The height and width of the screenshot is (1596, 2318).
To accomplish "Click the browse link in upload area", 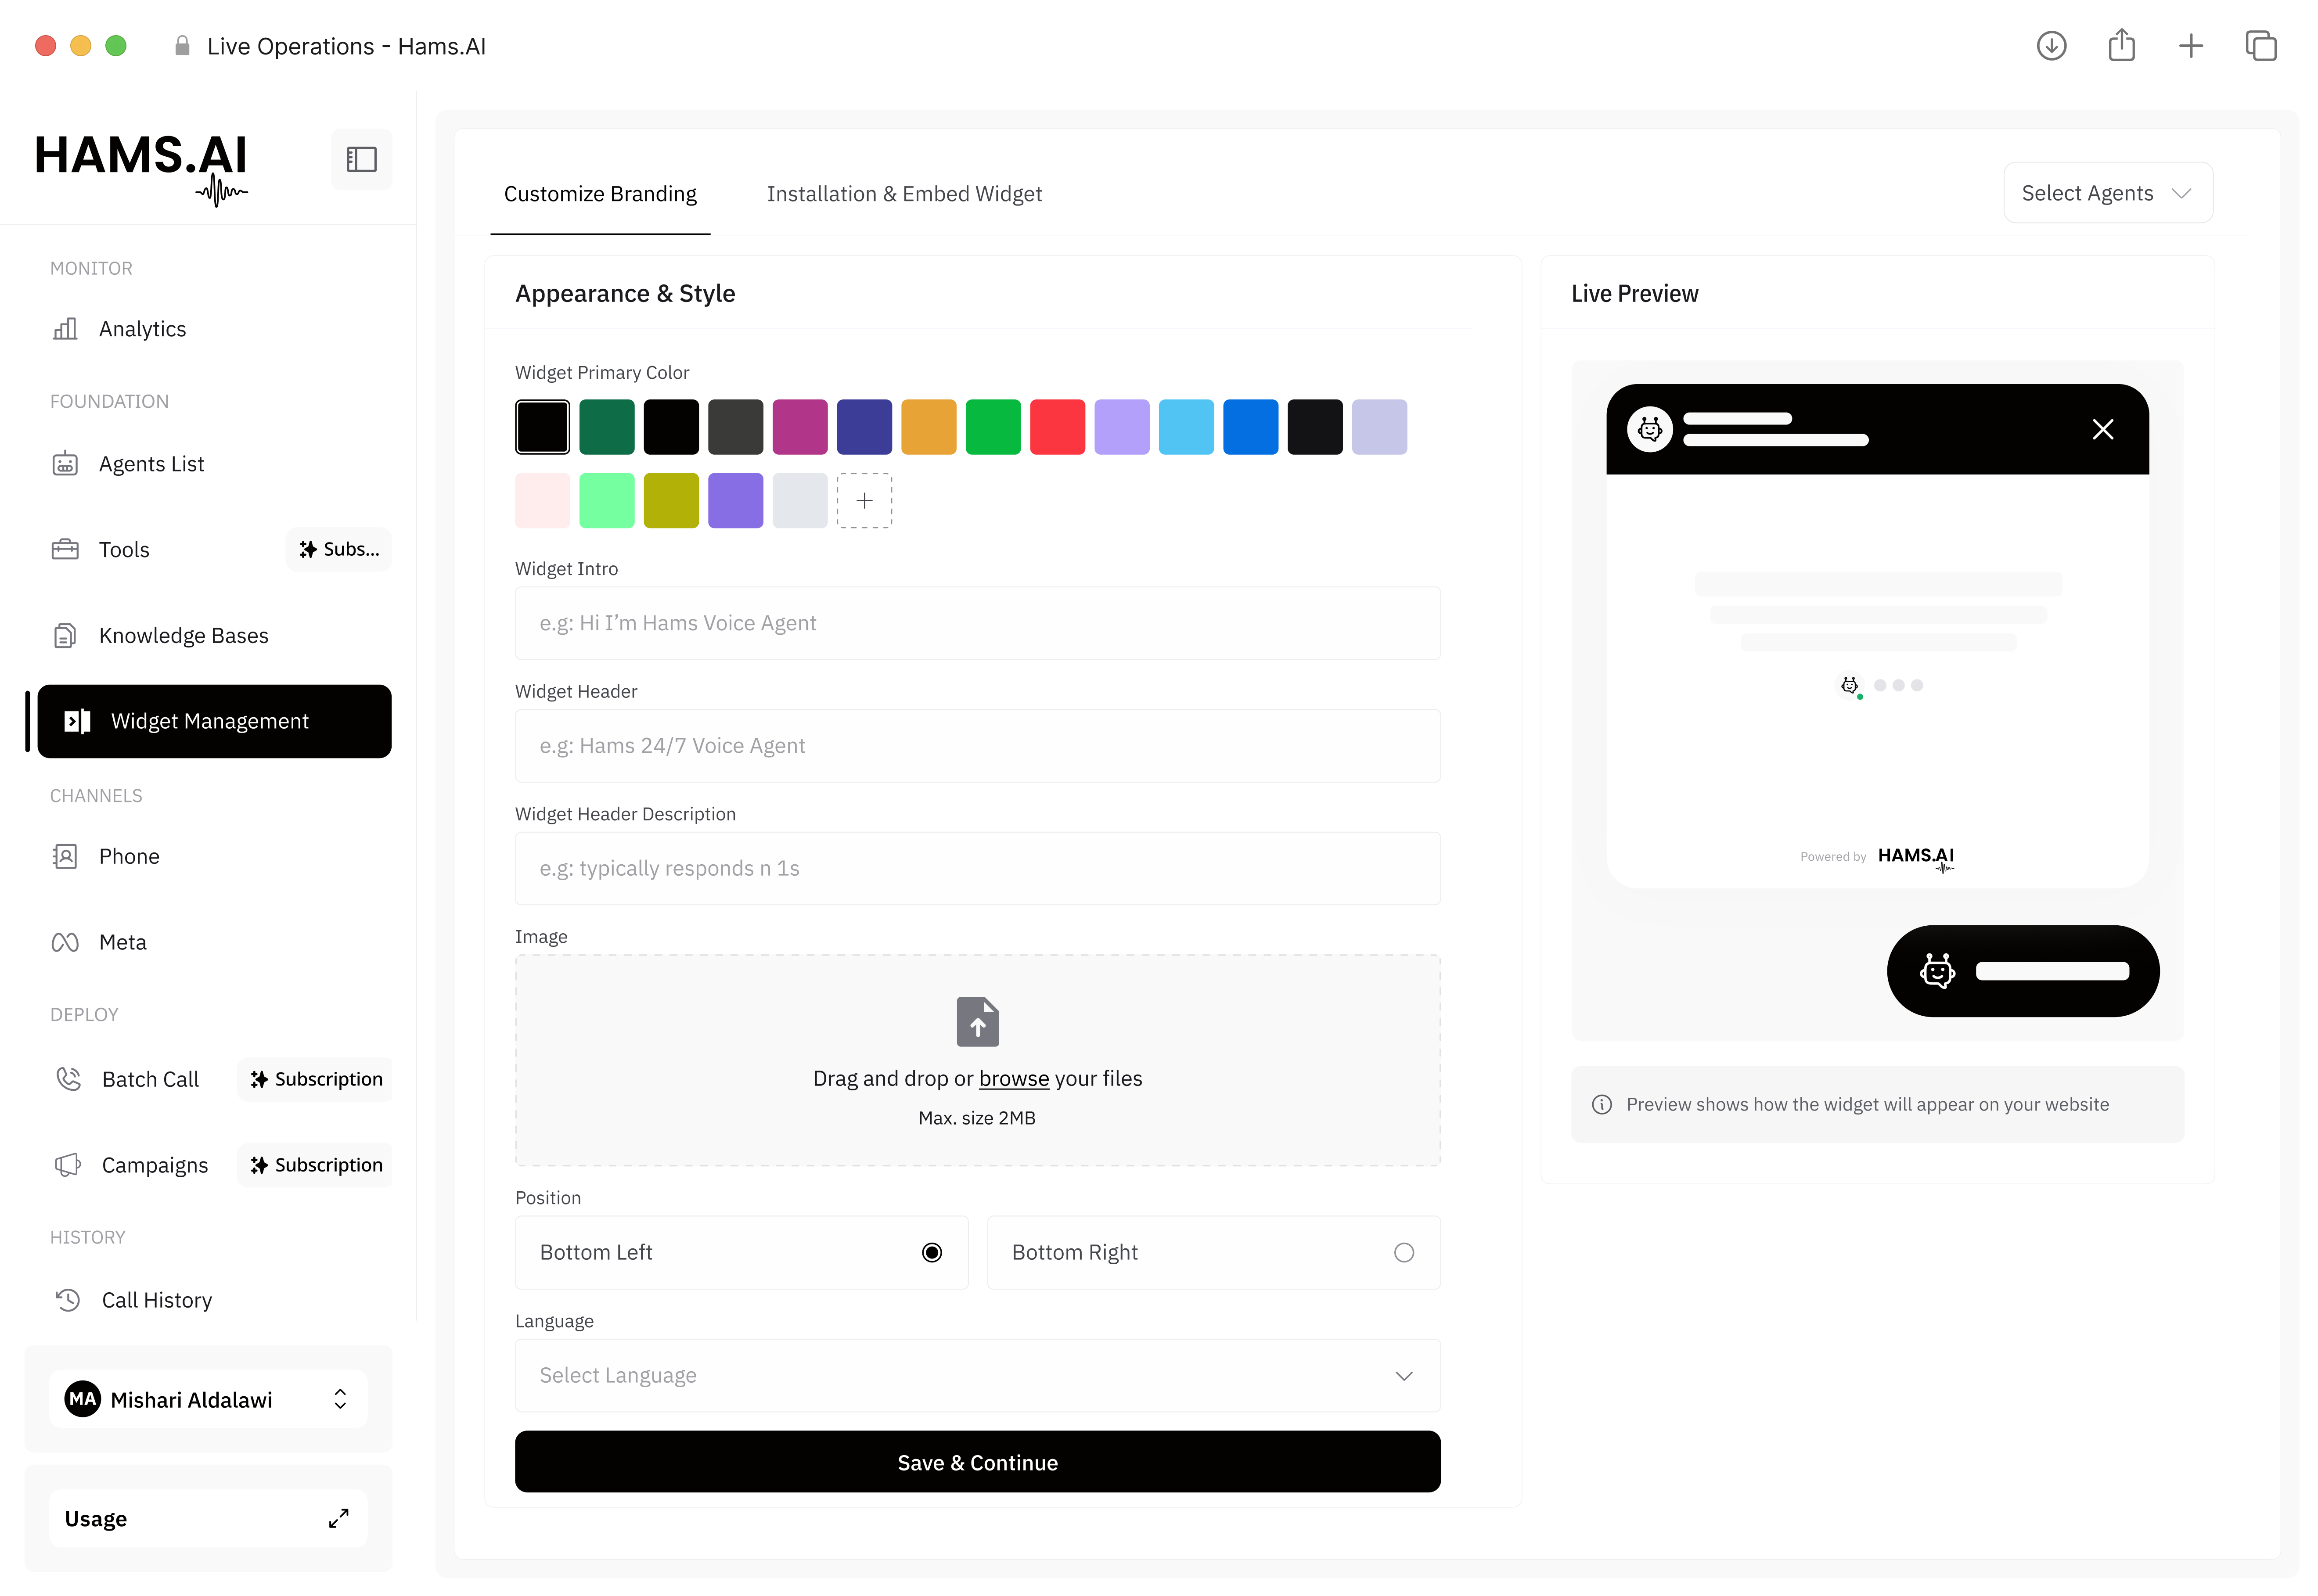I will coord(1014,1078).
